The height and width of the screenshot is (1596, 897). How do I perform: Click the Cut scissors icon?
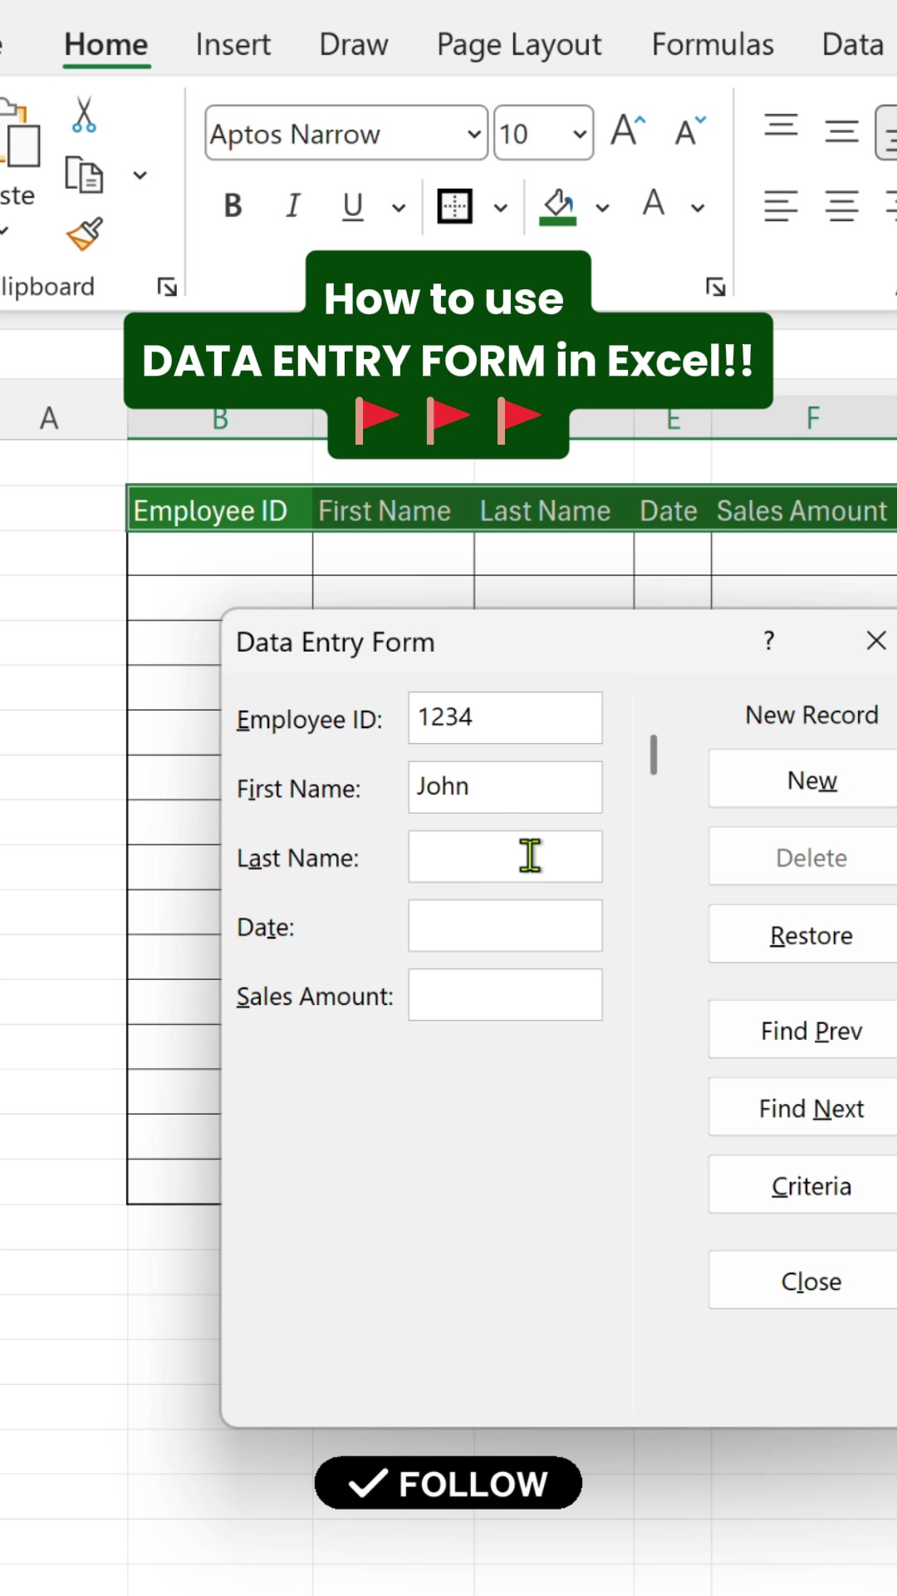point(84,115)
